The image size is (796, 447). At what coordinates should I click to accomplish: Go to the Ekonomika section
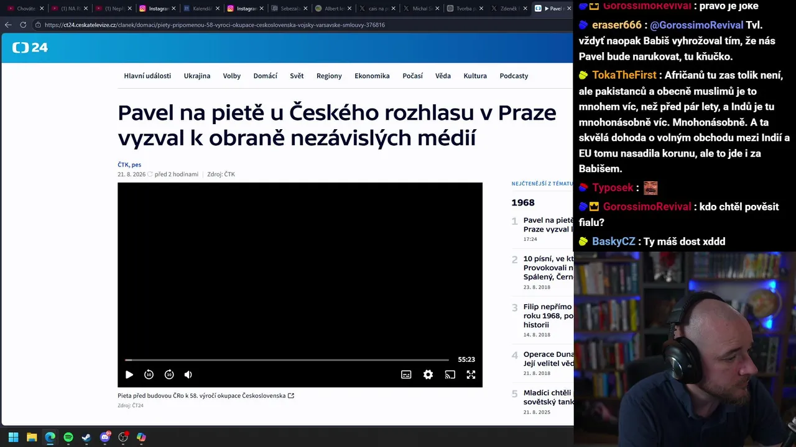(x=372, y=76)
